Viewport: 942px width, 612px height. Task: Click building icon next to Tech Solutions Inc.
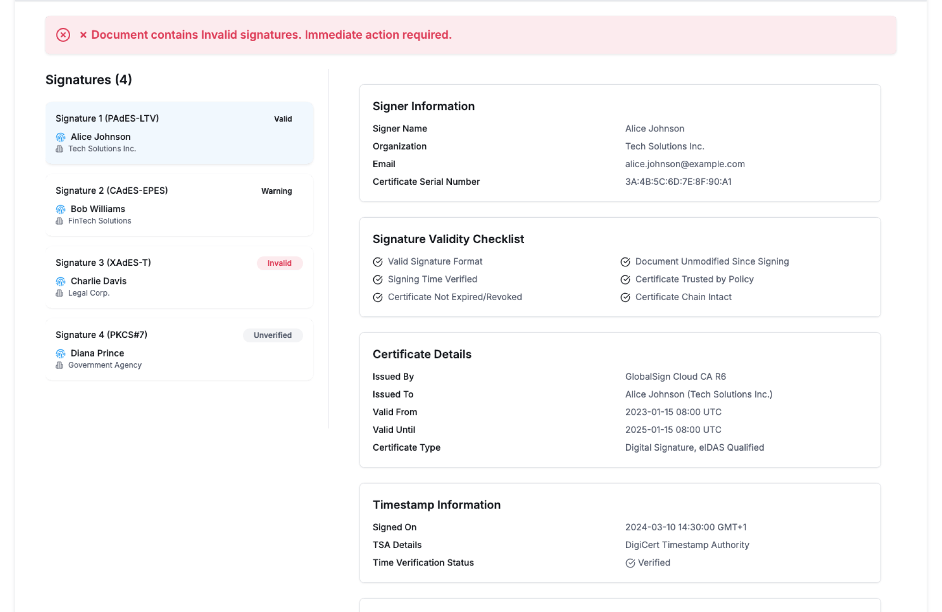pyautogui.click(x=59, y=149)
